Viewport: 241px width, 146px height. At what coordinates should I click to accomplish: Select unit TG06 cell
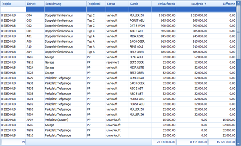(35, 125)
